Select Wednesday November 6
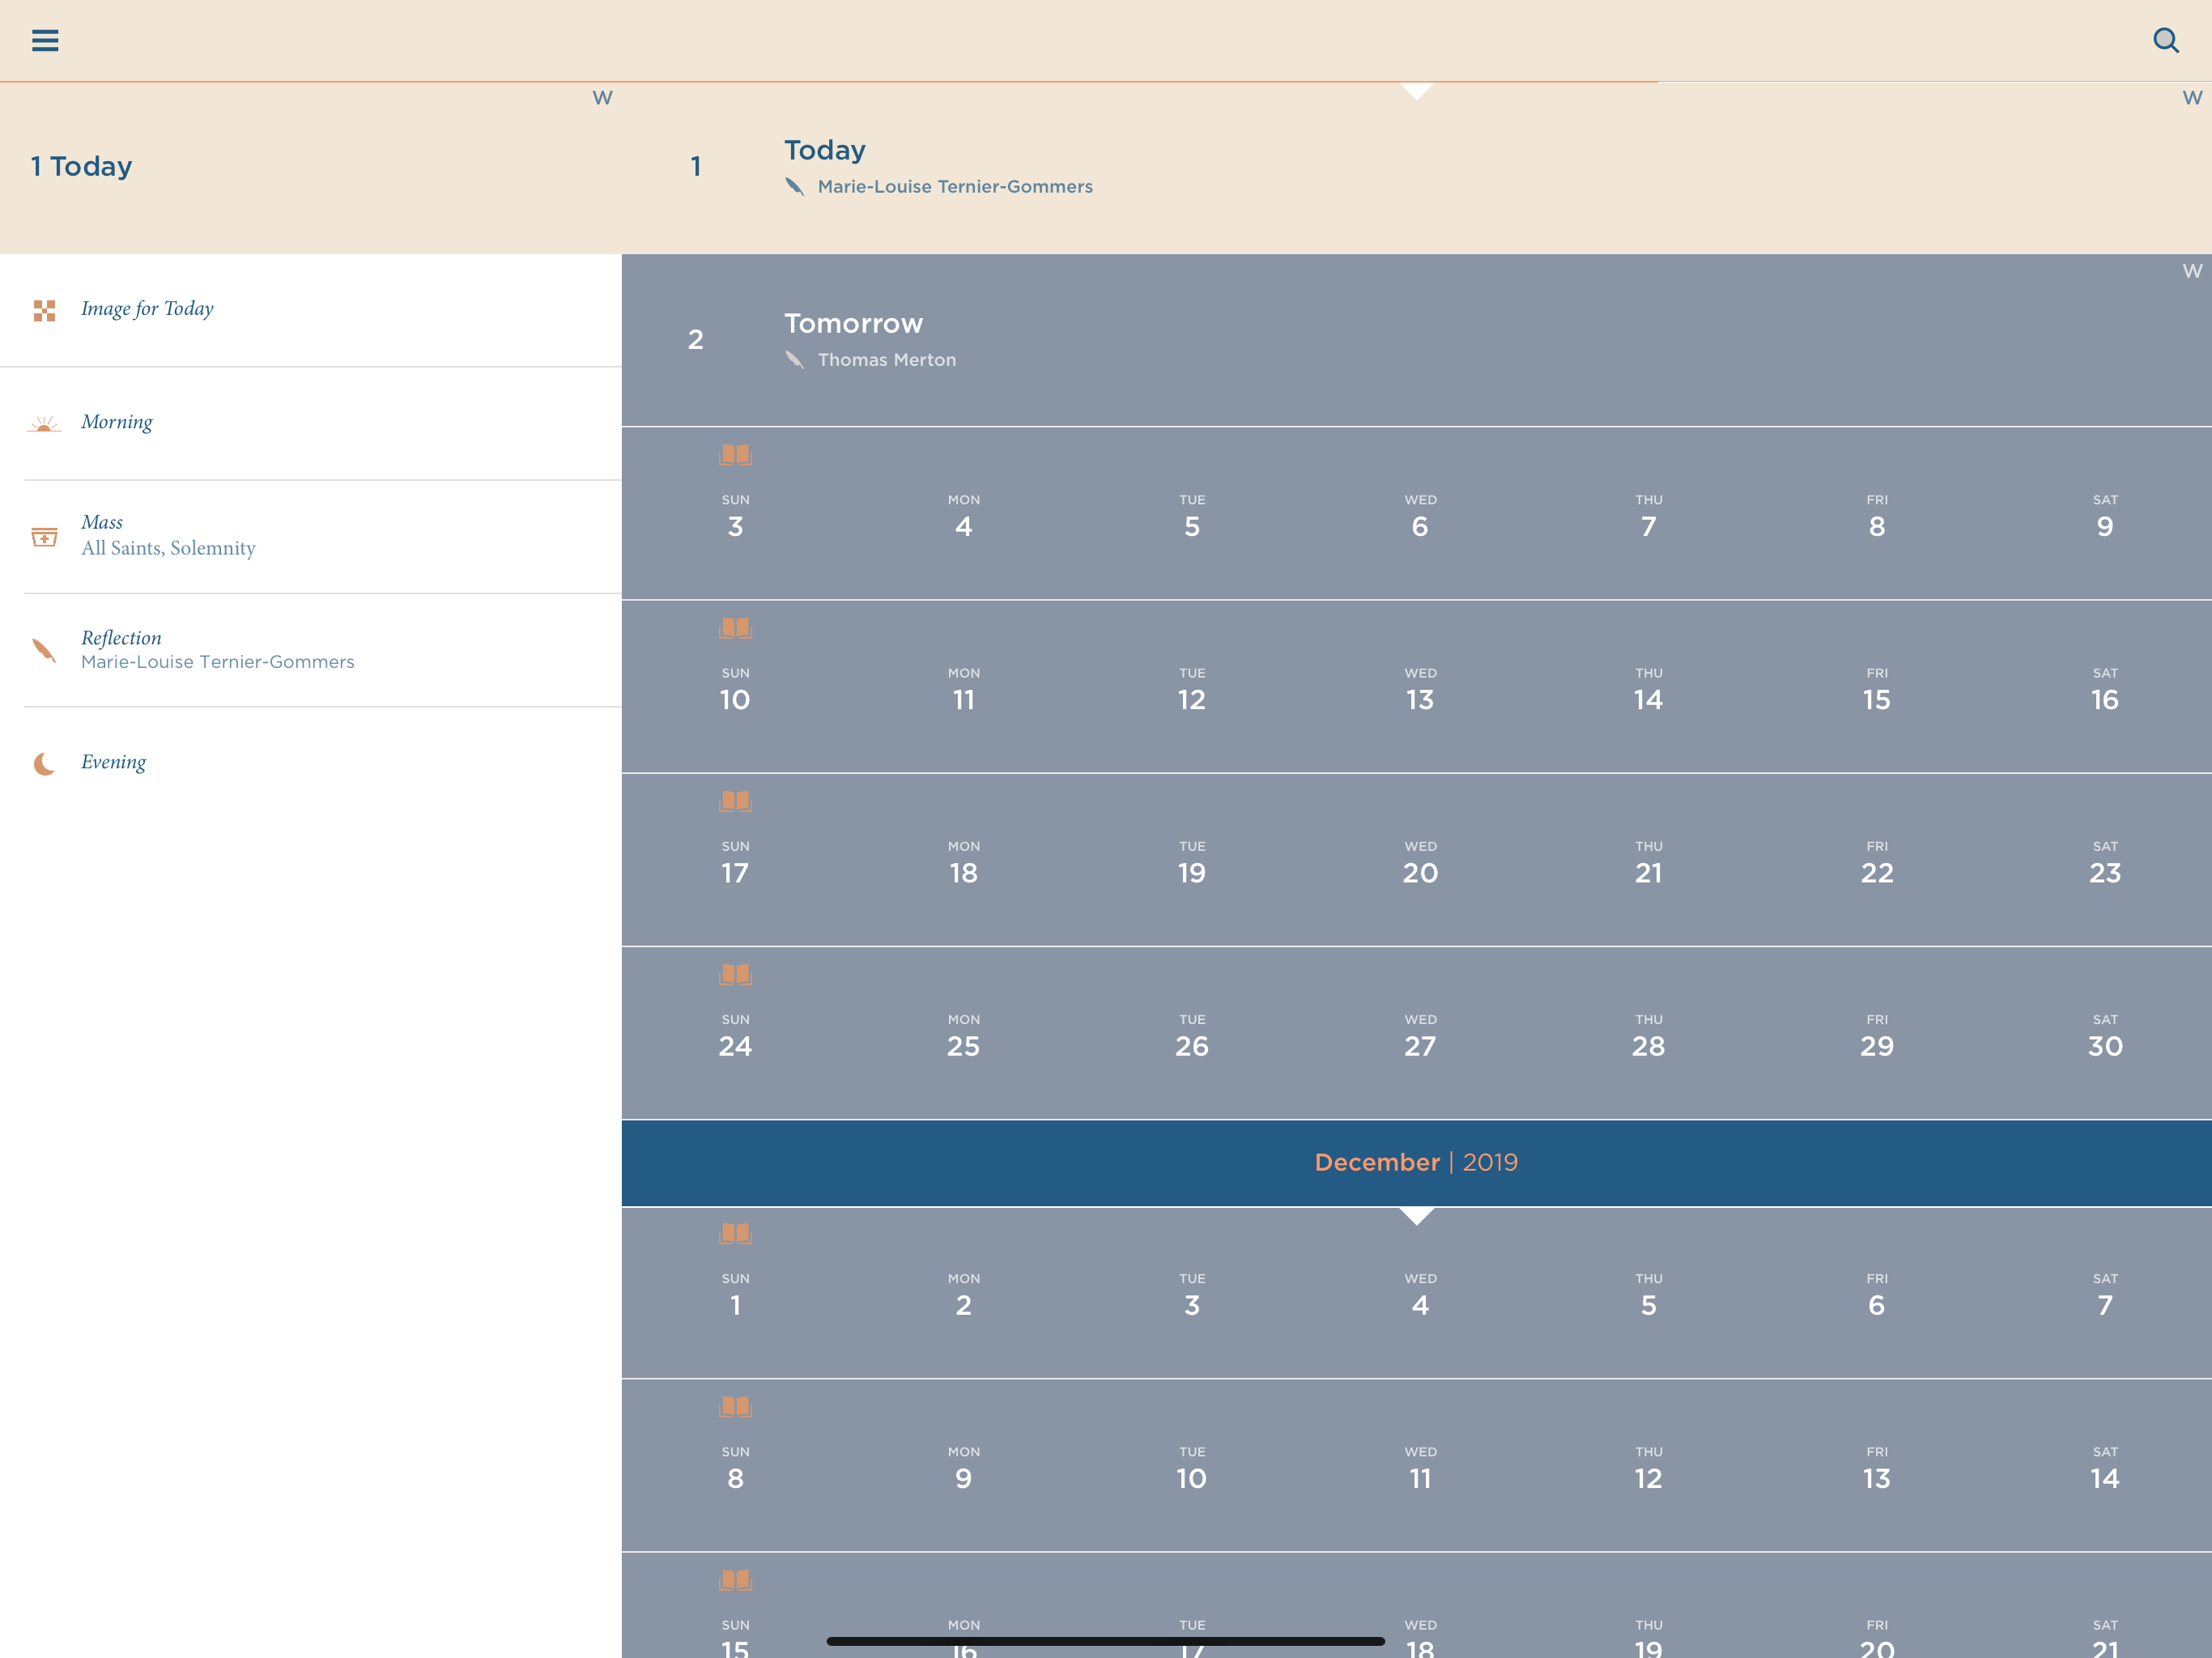2212x1658 pixels. click(x=1420, y=516)
